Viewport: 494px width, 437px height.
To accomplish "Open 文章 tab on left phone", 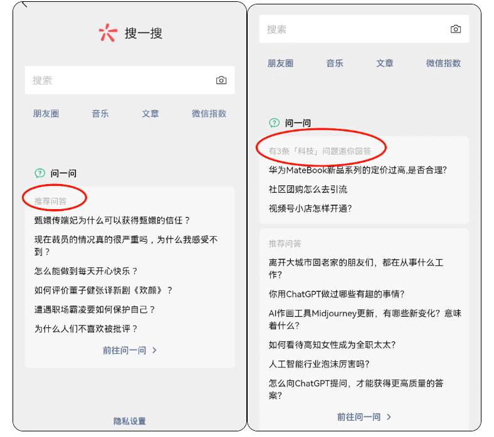I will tap(150, 113).
